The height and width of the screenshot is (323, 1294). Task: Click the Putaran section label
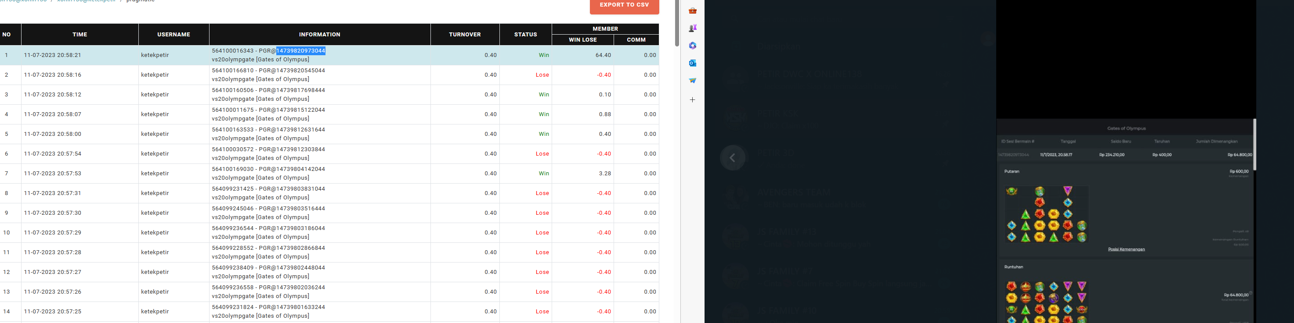(1012, 171)
